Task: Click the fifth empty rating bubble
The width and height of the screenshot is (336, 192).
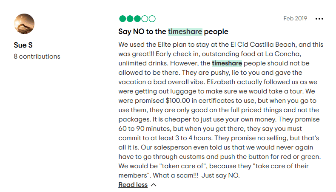Action: (x=152, y=19)
